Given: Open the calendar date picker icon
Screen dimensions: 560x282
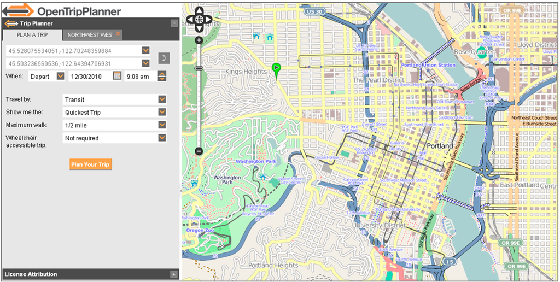Looking at the screenshot, I should [x=117, y=76].
